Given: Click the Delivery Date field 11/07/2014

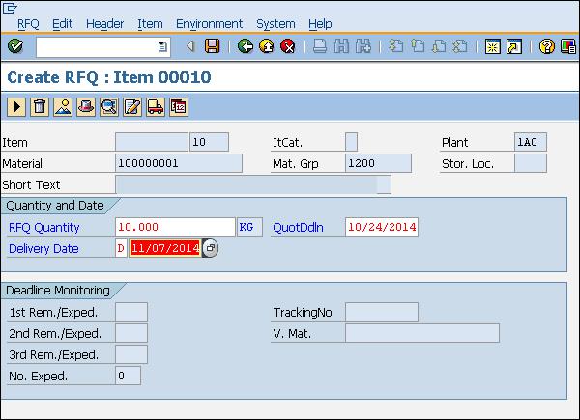Looking at the screenshot, I should (165, 248).
